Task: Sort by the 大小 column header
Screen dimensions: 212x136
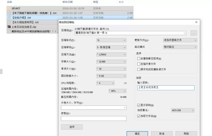Action: click(x=121, y=2)
